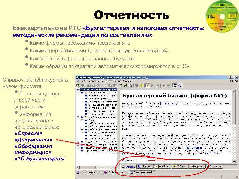Open the Действия menu
239x179 pixels.
tap(94, 81)
